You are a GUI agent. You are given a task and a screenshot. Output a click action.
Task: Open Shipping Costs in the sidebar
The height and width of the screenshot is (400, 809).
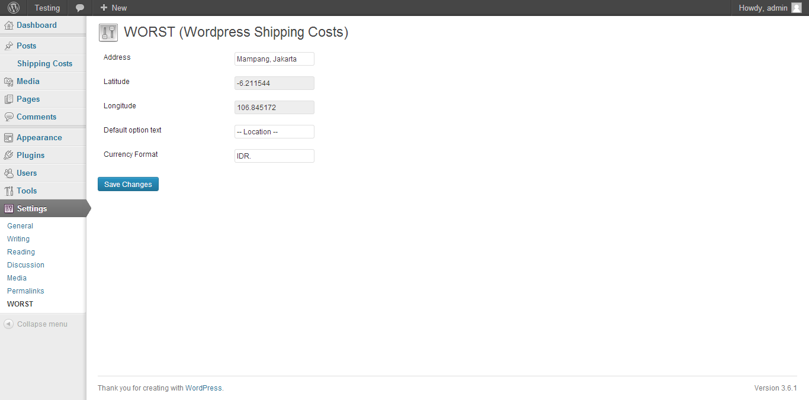[44, 63]
